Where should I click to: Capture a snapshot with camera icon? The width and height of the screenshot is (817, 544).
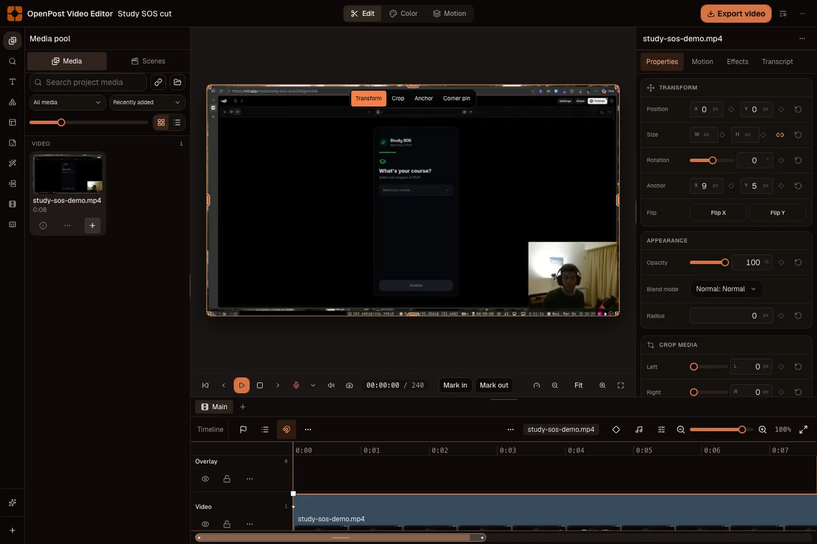[x=349, y=385]
